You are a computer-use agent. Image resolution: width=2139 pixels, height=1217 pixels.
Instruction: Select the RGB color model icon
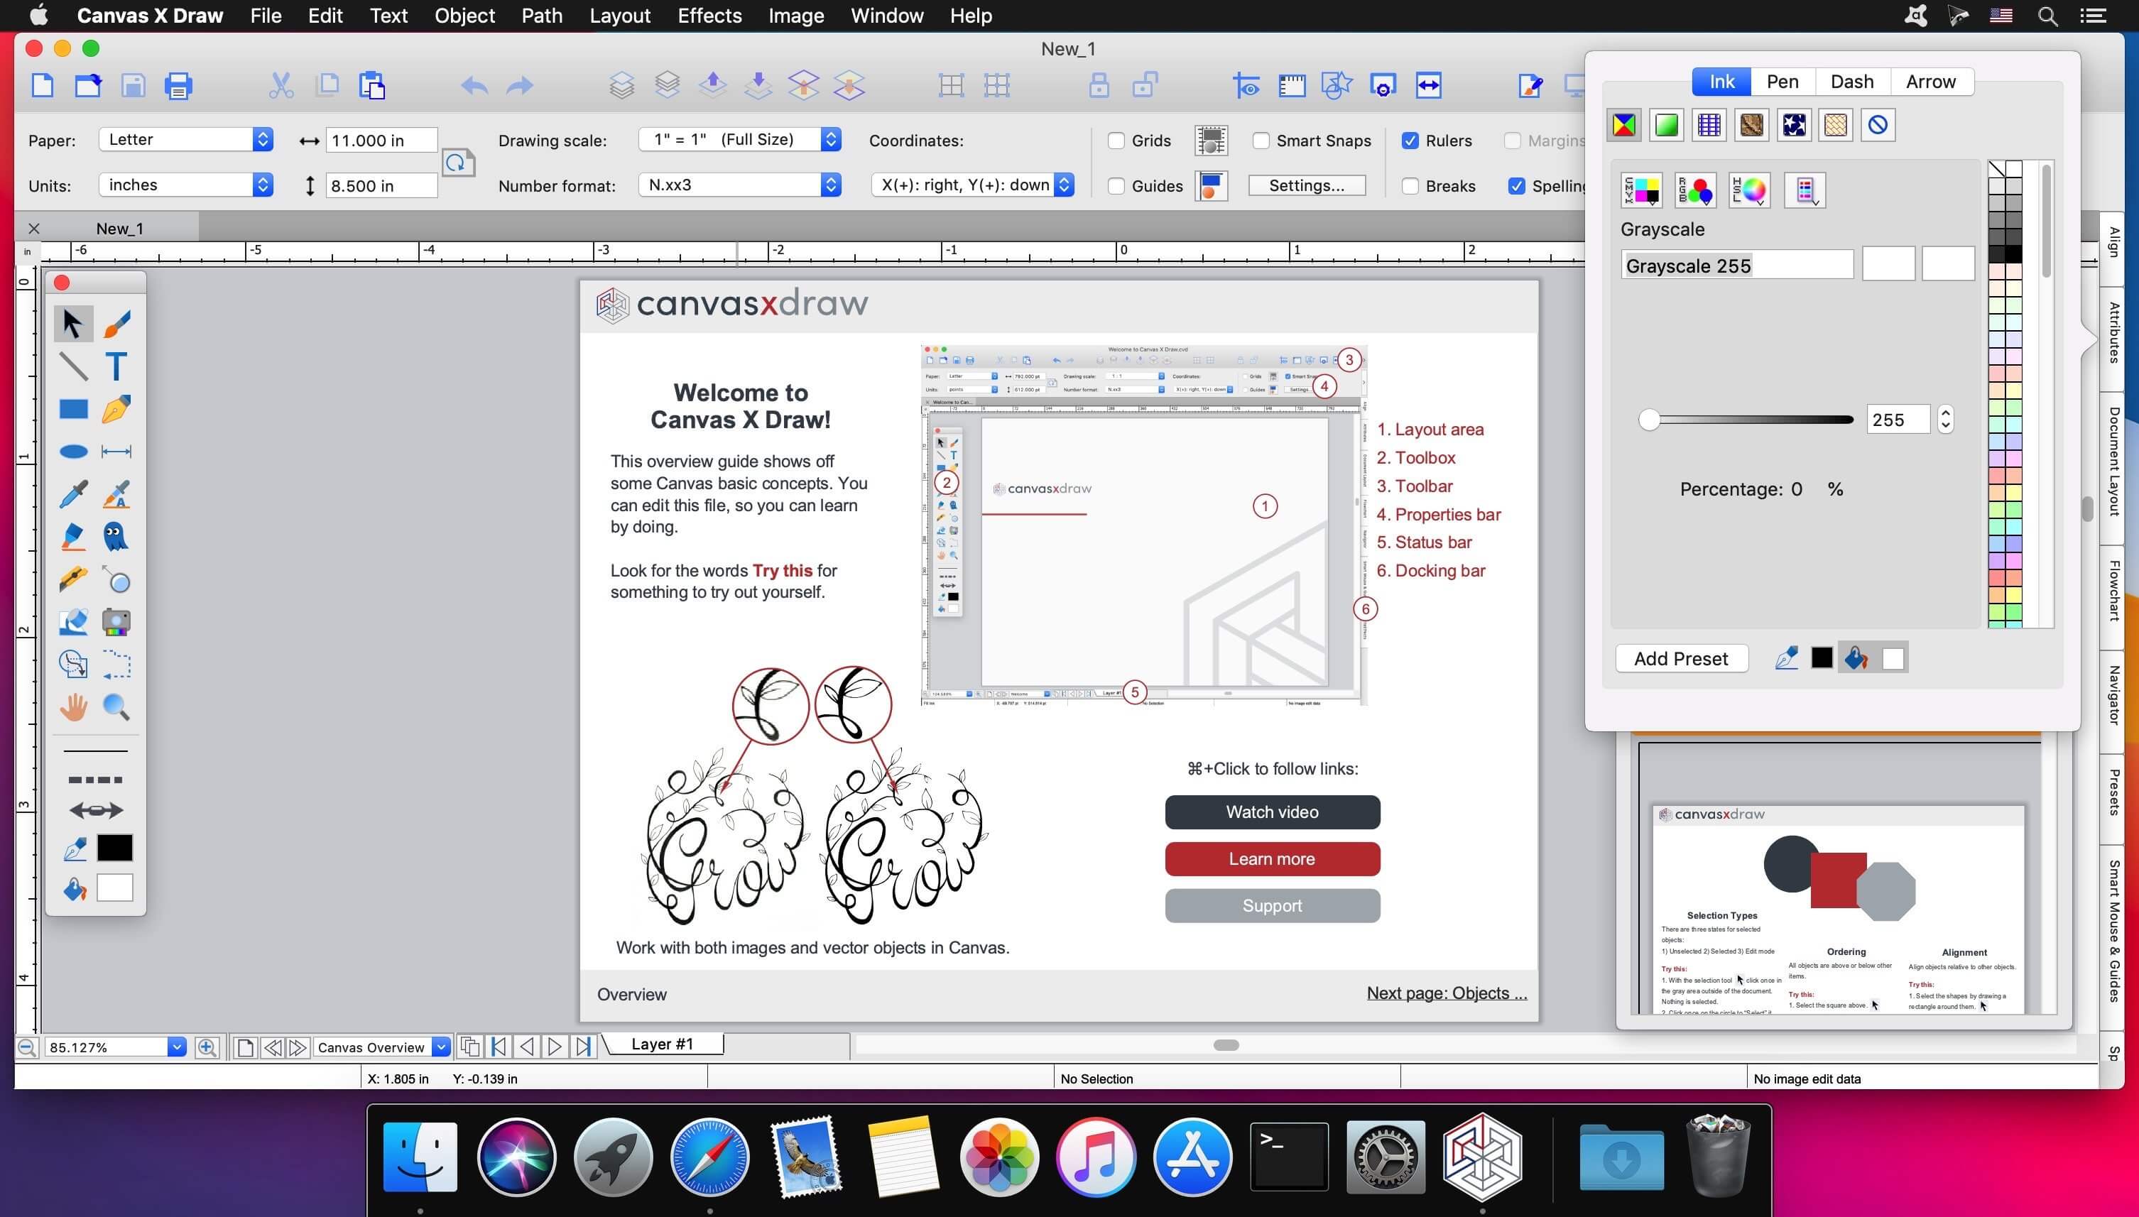click(1695, 190)
